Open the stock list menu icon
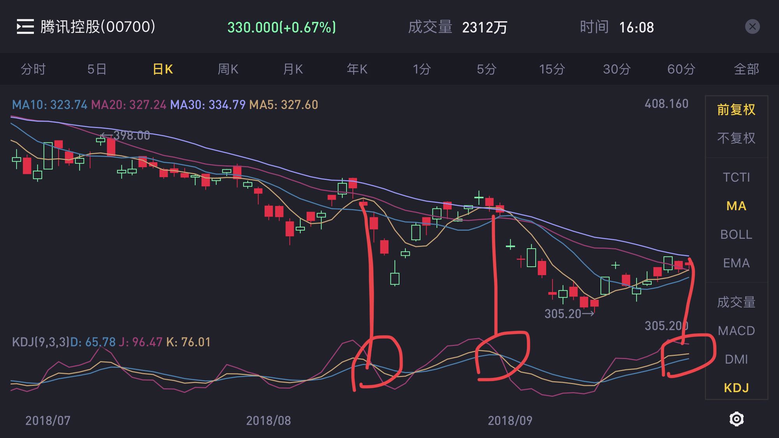The image size is (779, 438). (x=25, y=27)
